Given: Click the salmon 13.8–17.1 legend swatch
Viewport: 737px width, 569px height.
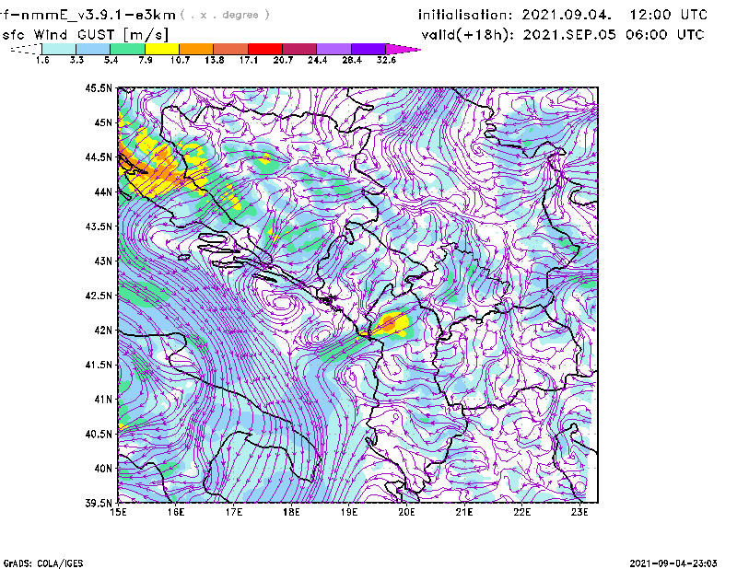Looking at the screenshot, I should coord(231,49).
